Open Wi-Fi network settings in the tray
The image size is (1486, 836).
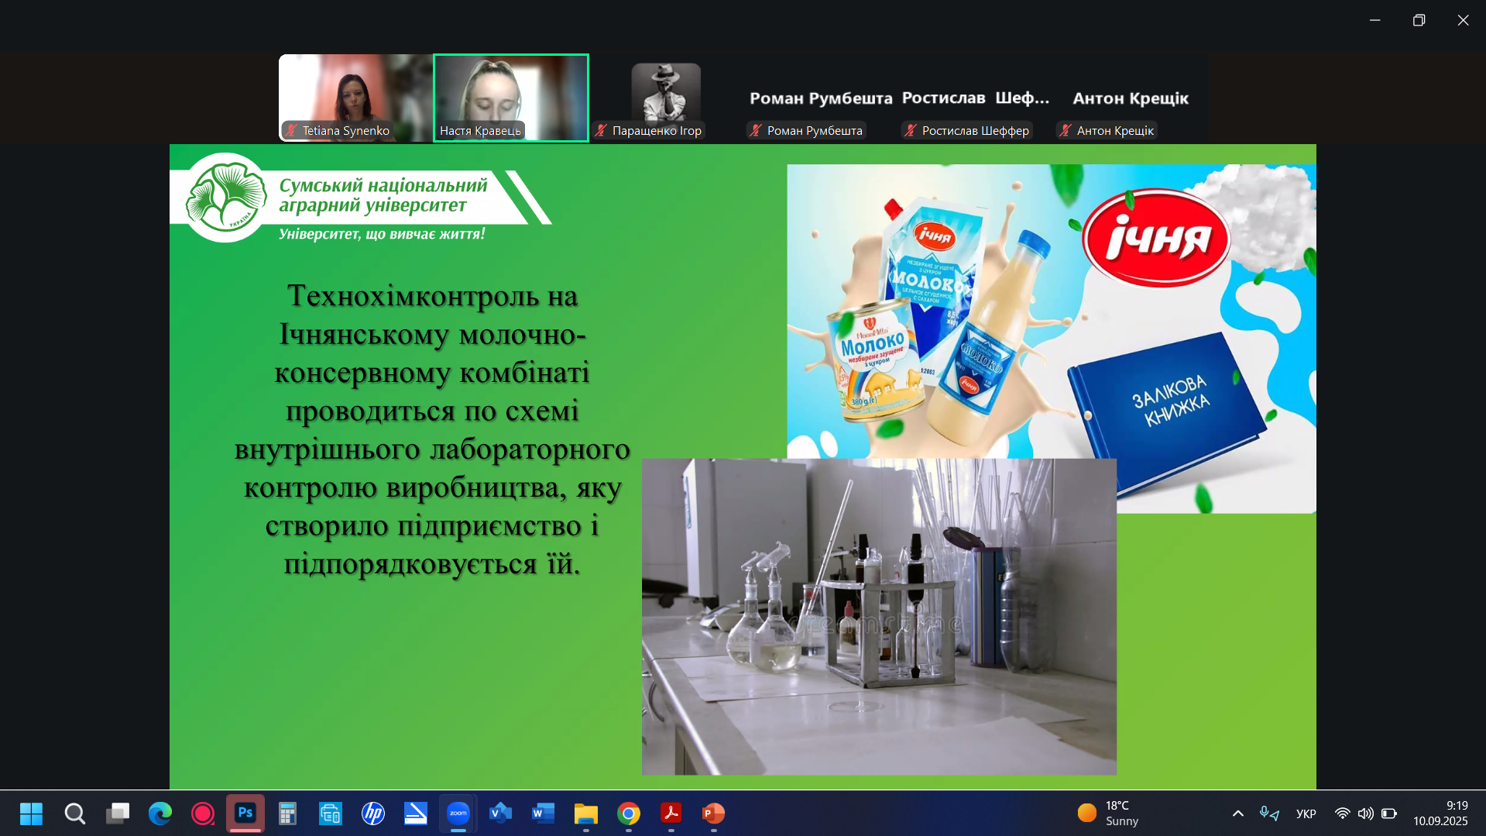pyautogui.click(x=1342, y=814)
